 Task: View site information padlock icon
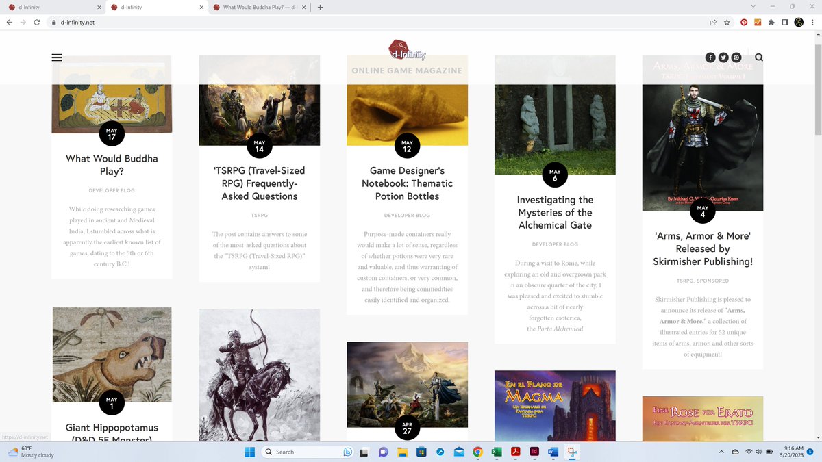tap(53, 22)
